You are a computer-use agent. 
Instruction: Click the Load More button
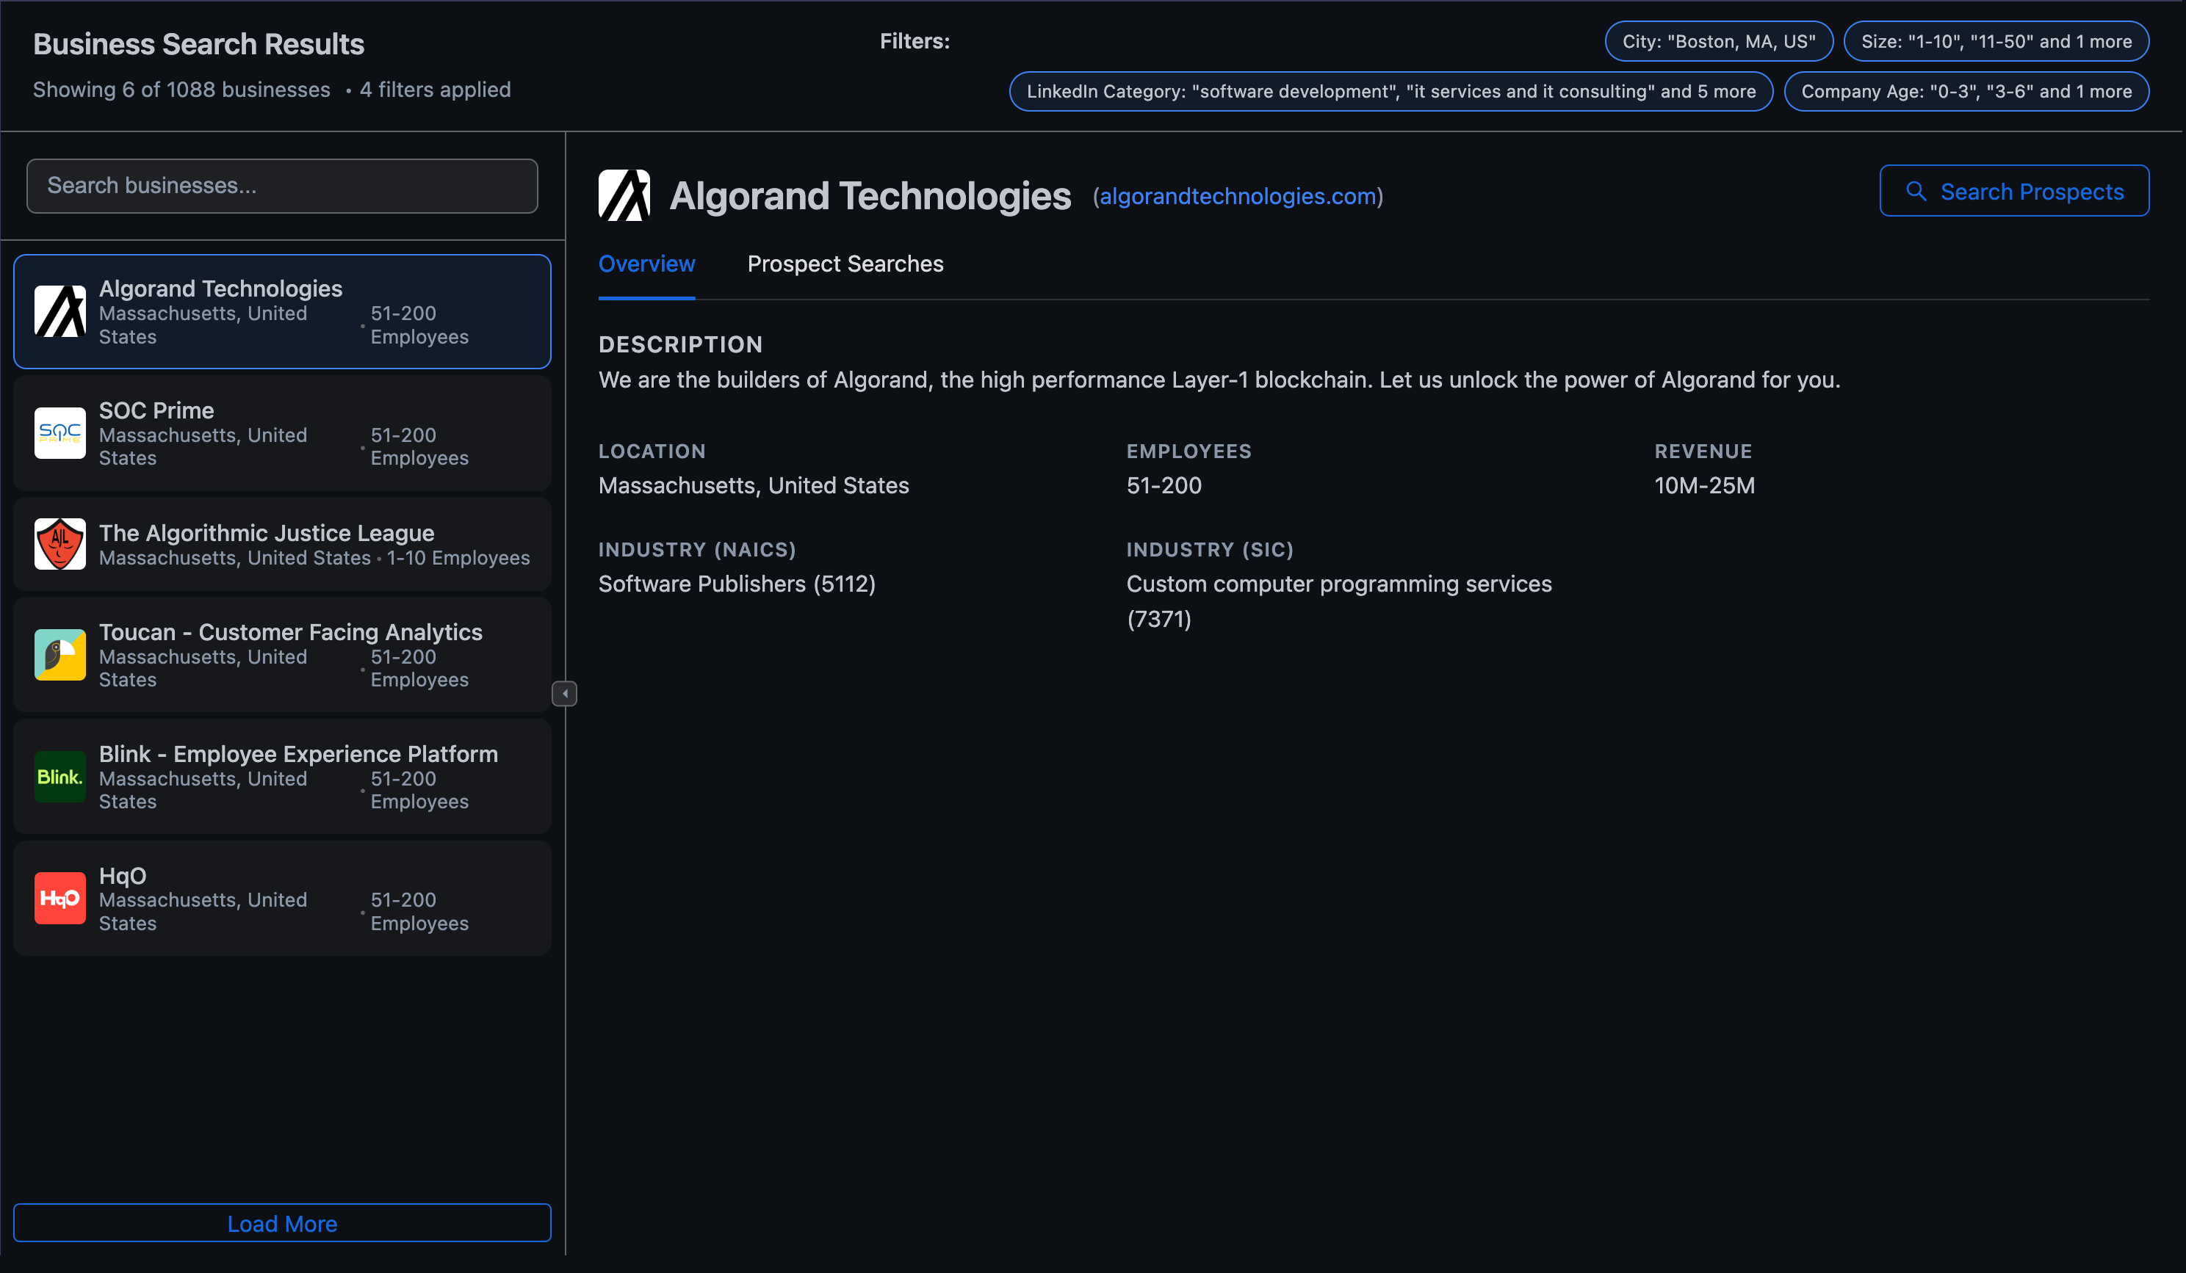(282, 1222)
